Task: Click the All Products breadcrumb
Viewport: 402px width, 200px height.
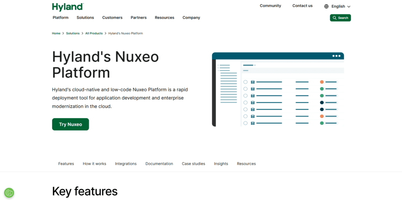Action: pyautogui.click(x=94, y=33)
